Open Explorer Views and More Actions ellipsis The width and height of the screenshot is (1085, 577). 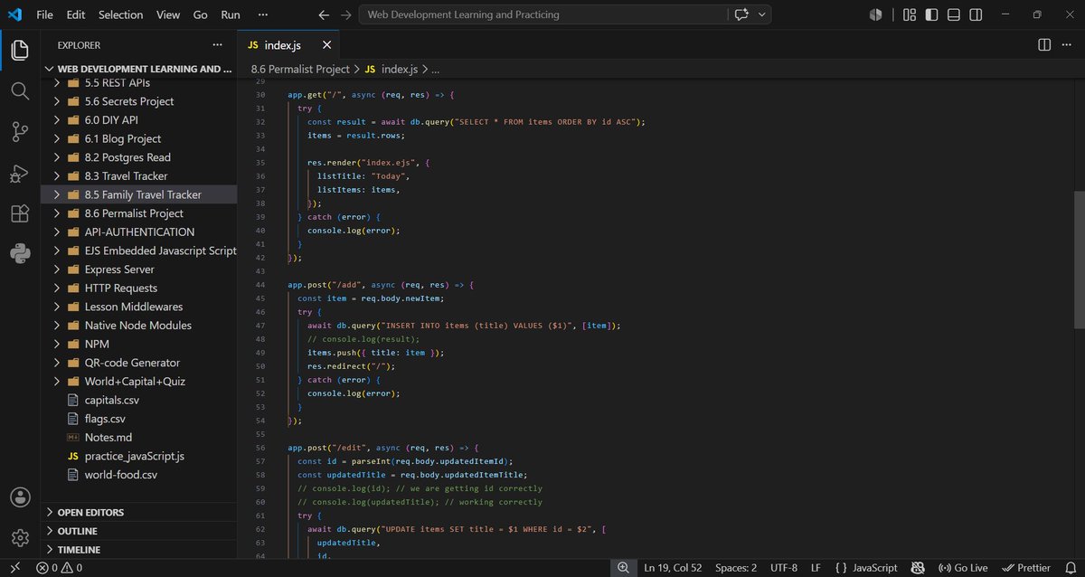point(217,44)
